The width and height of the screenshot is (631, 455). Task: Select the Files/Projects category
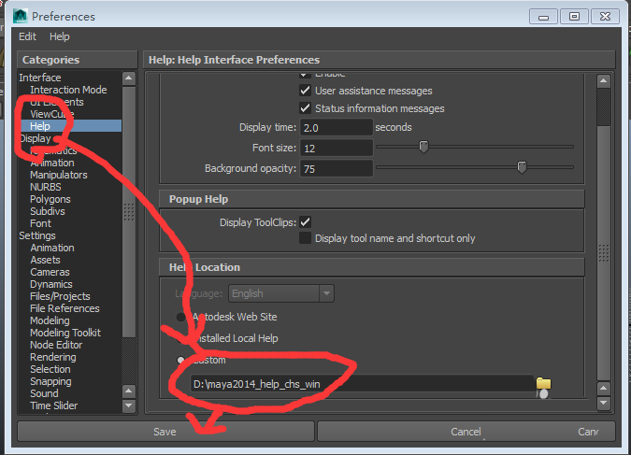(60, 296)
